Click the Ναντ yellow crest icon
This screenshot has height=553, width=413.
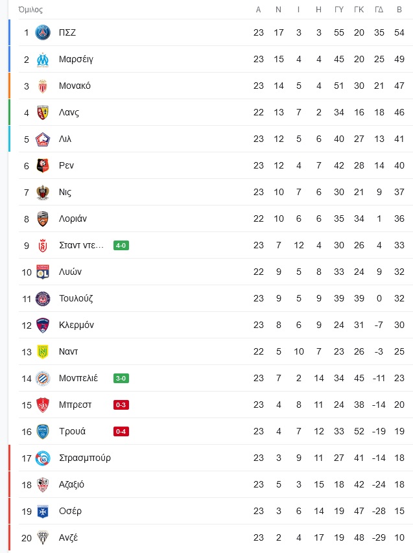[x=43, y=351]
